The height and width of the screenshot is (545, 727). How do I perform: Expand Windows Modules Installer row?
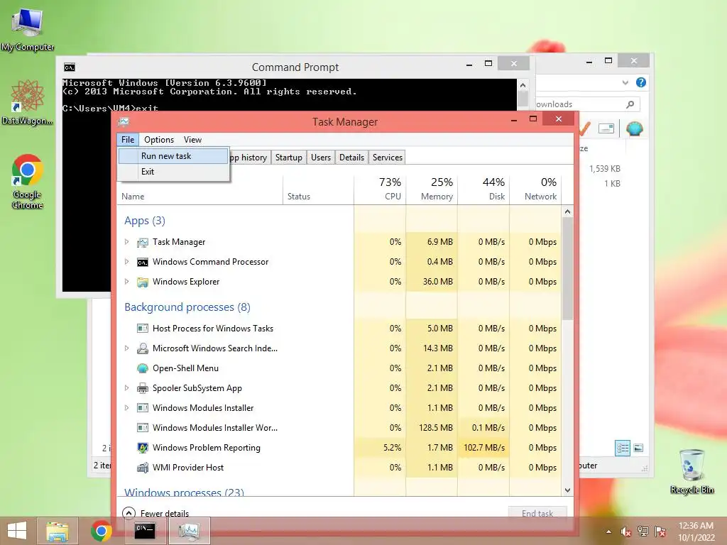pyautogui.click(x=126, y=408)
